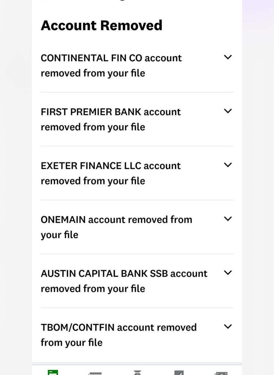274x375 pixels.
Task: Tap the green icon in bottom navigation
Action: pyautogui.click(x=53, y=372)
